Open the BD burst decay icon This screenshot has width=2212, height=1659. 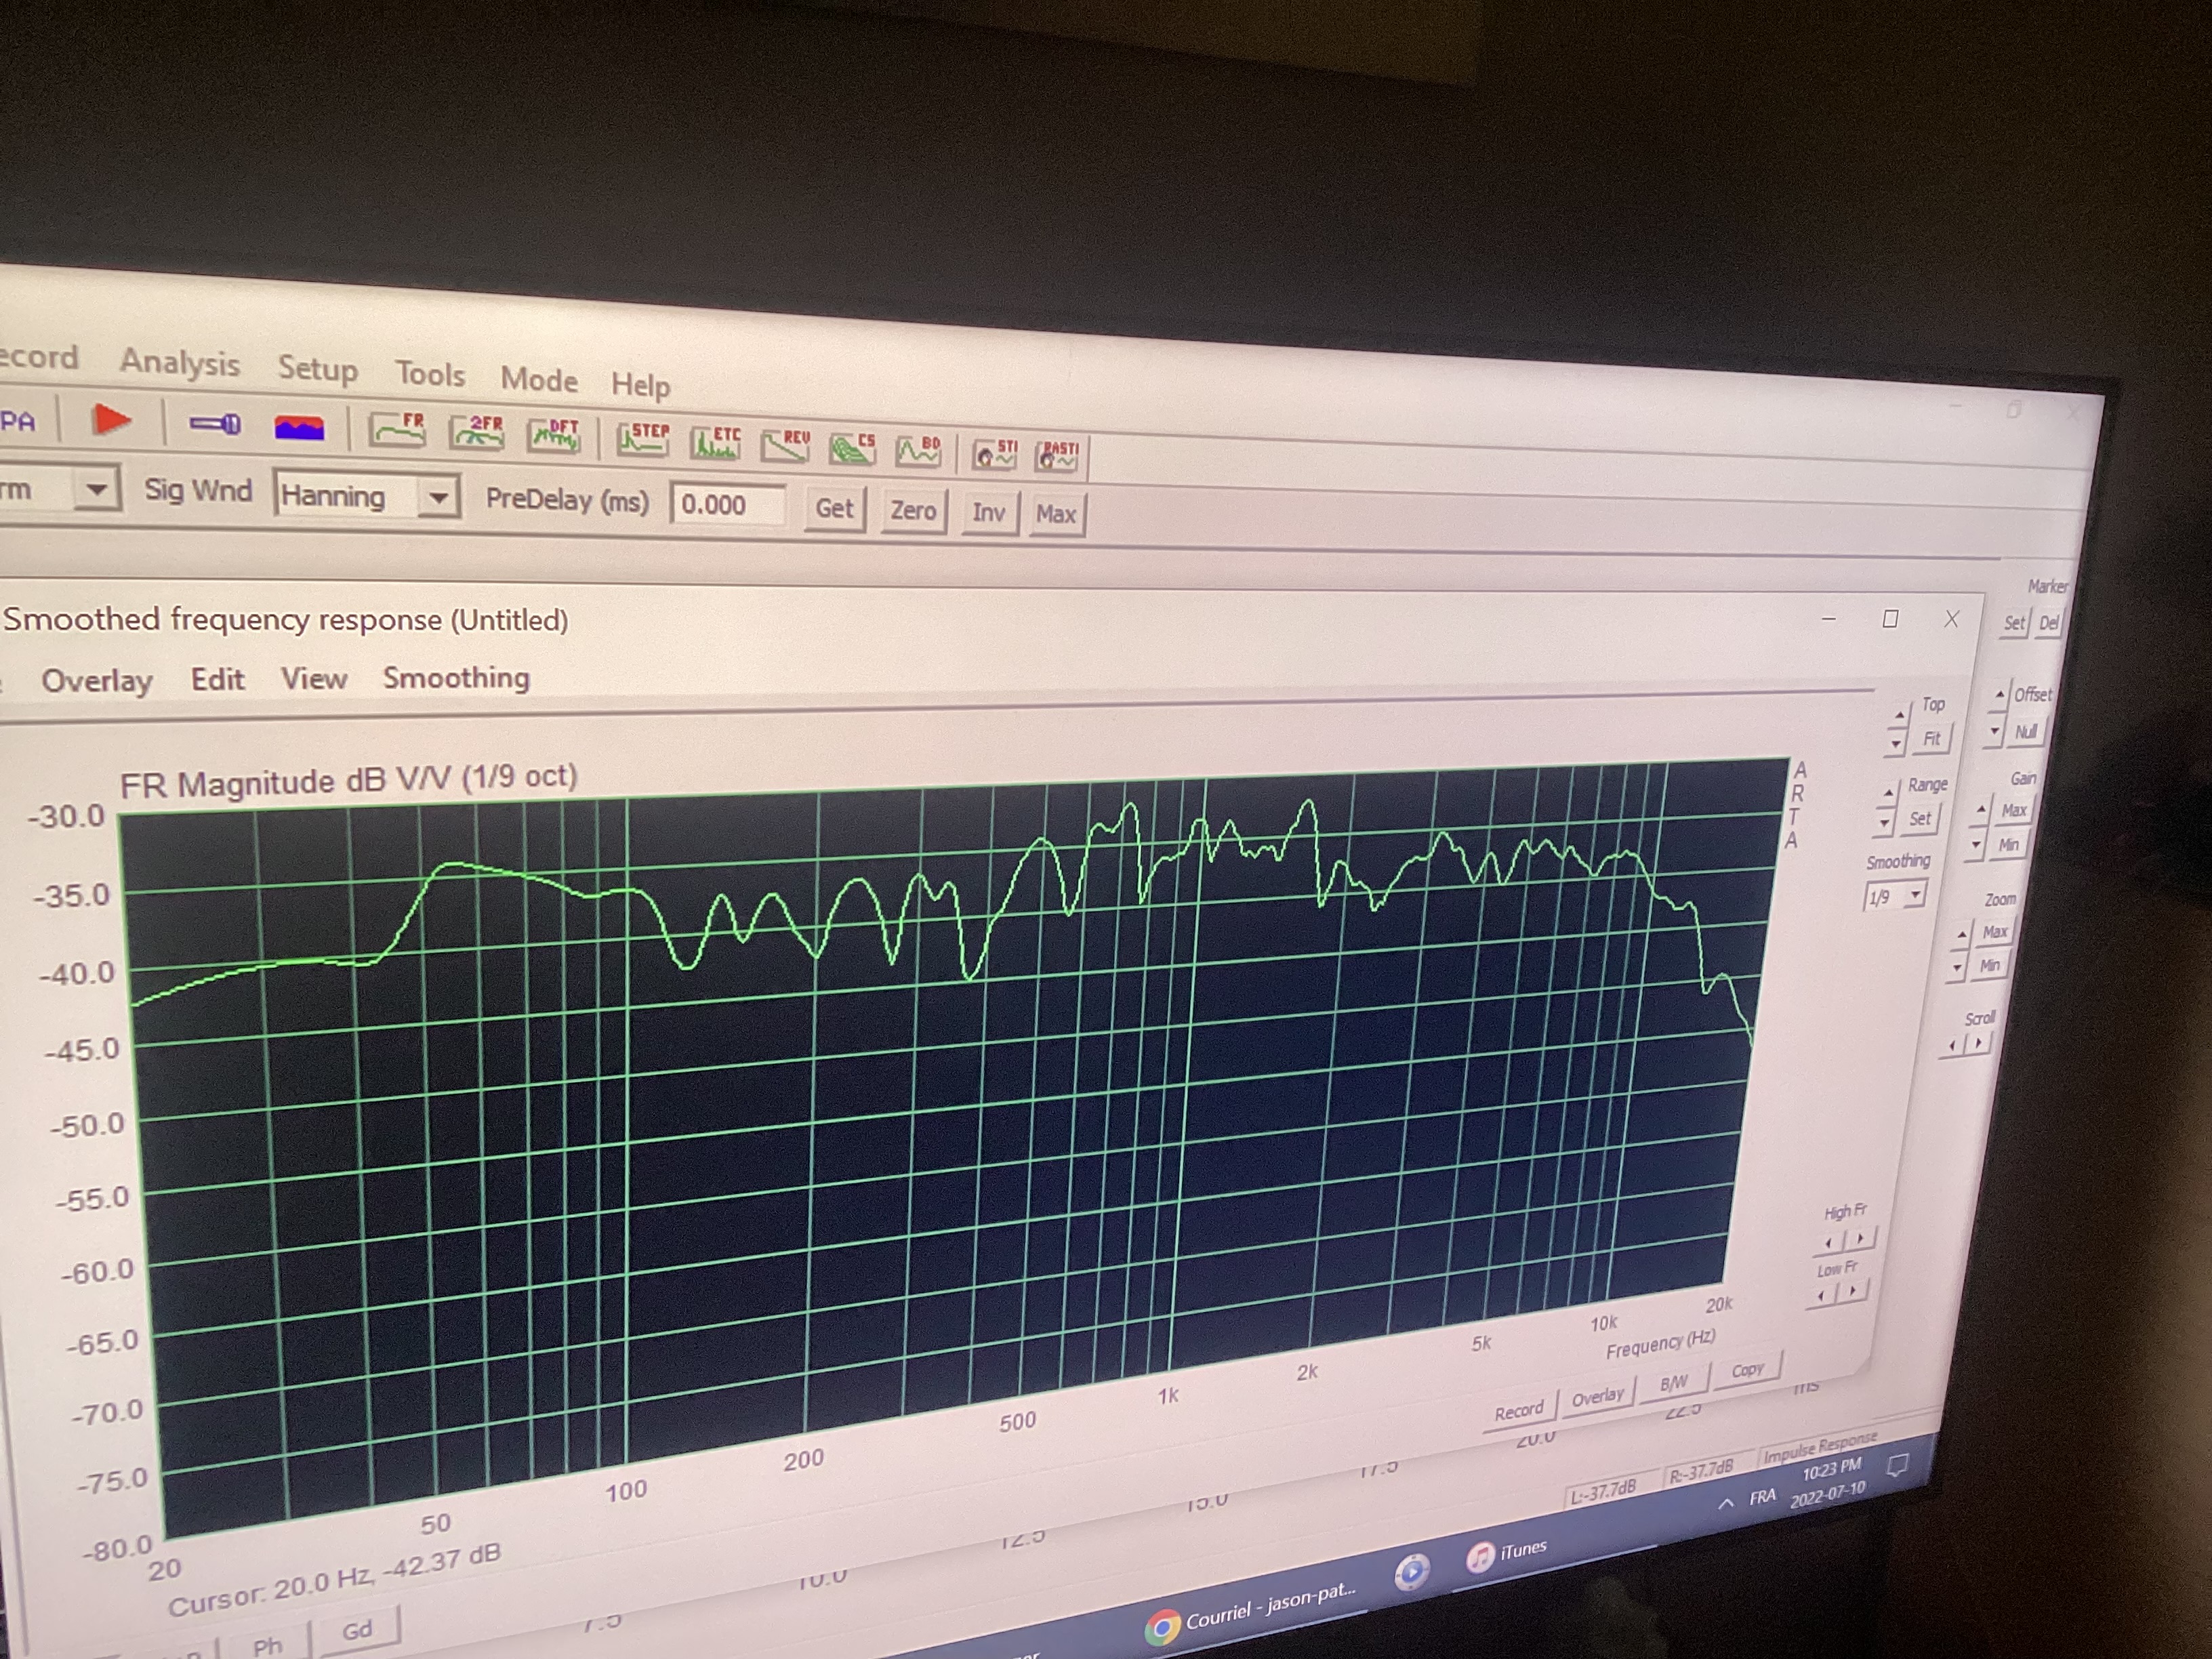pyautogui.click(x=919, y=451)
